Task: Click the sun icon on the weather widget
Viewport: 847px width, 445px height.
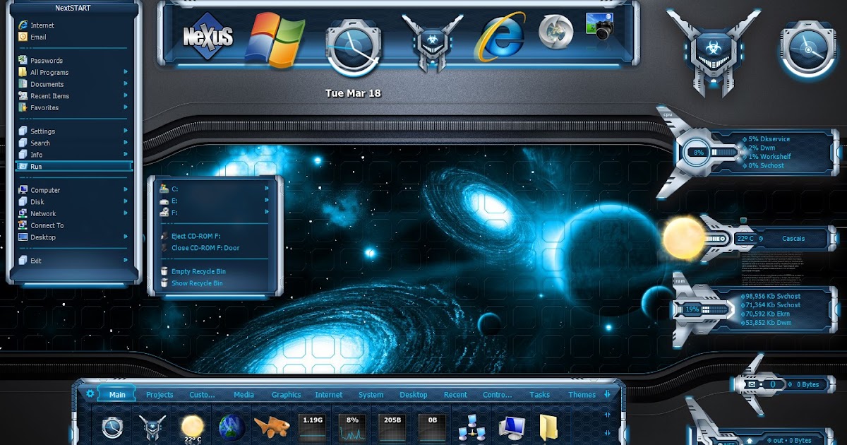Action: tap(684, 239)
